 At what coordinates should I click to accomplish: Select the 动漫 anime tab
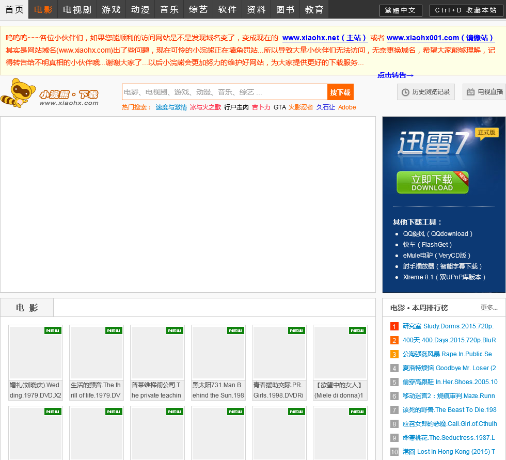pyautogui.click(x=140, y=9)
